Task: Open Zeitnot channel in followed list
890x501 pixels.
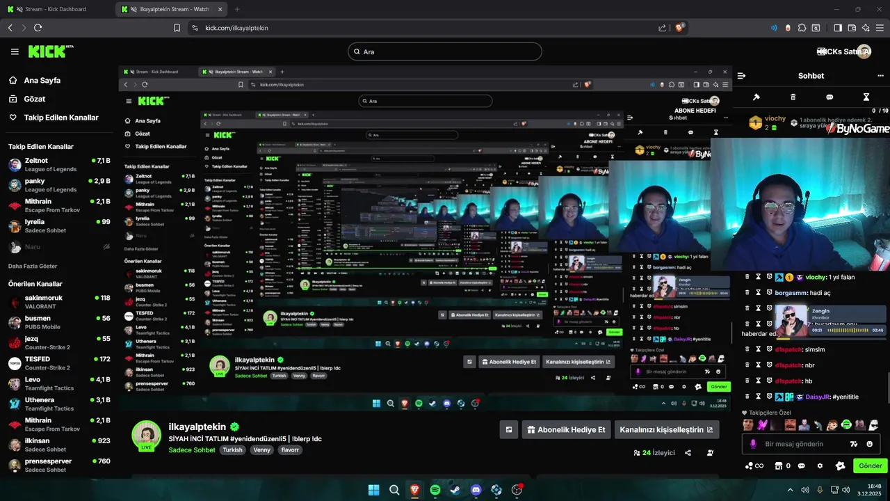Action: 59,165
